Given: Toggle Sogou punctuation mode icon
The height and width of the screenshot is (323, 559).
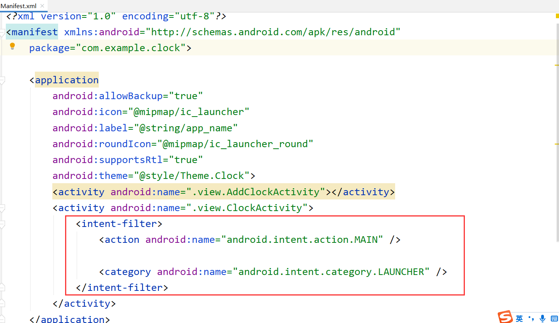Looking at the screenshot, I should tap(531, 318).
